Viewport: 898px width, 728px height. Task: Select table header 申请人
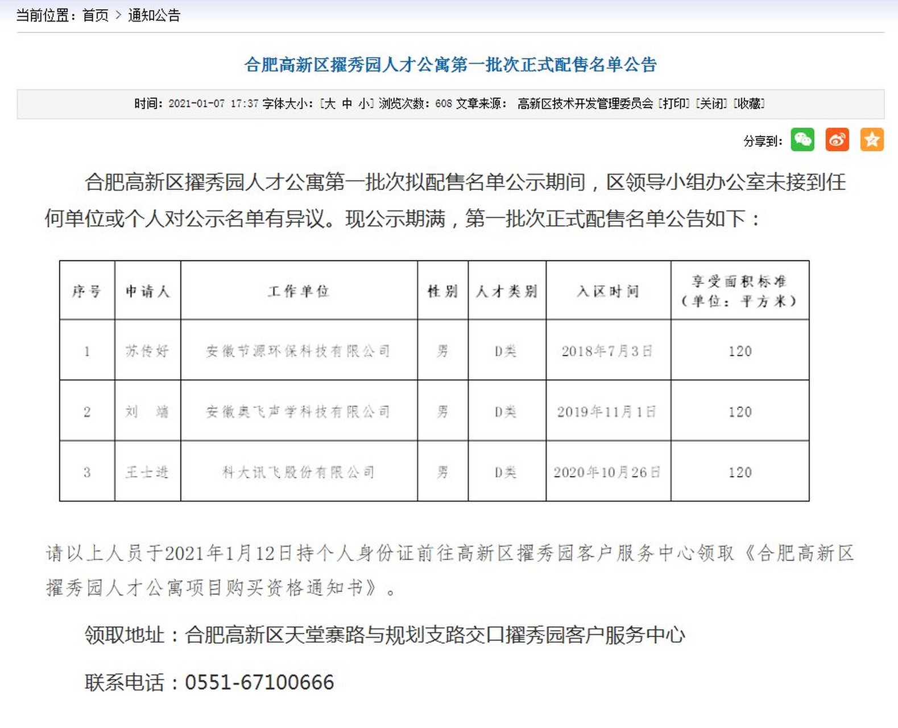pos(147,291)
